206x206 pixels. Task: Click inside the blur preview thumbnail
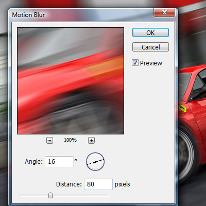coord(71,81)
